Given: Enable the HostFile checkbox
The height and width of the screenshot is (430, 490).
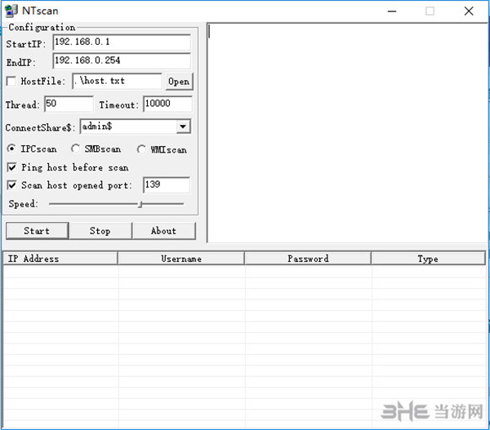Looking at the screenshot, I should [x=11, y=82].
